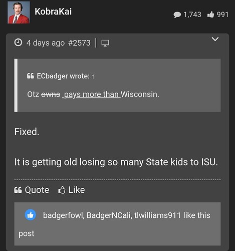Screen dimensions: 235x251
Task: Click the clock icon beside 4 days ago
Action: [x=18, y=43]
